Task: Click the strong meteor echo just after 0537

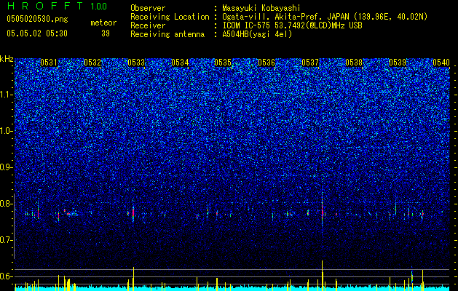Action: (322, 210)
